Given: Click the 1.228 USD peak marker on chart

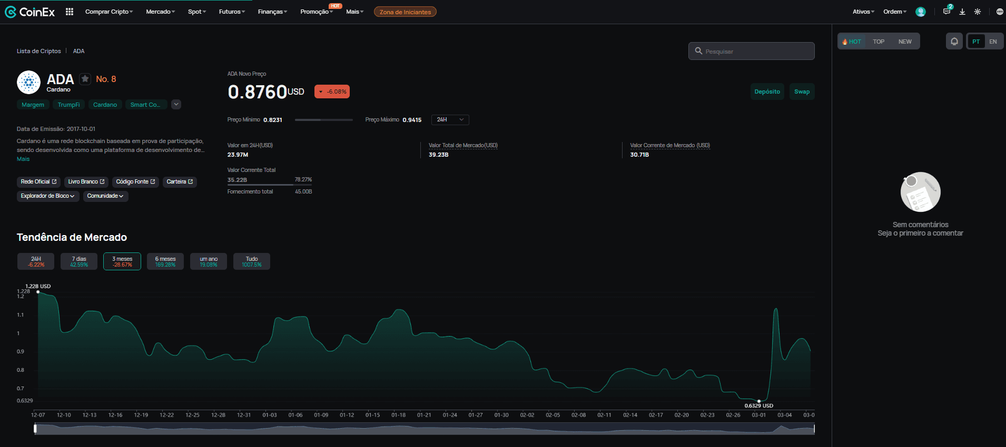Looking at the screenshot, I should (38, 292).
